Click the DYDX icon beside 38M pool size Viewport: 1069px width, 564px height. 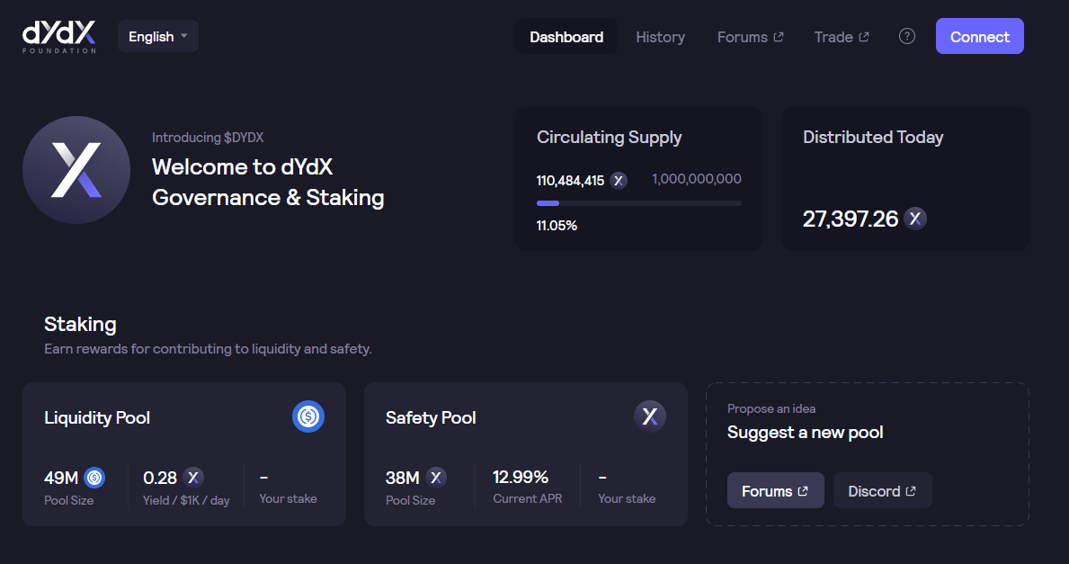click(436, 477)
